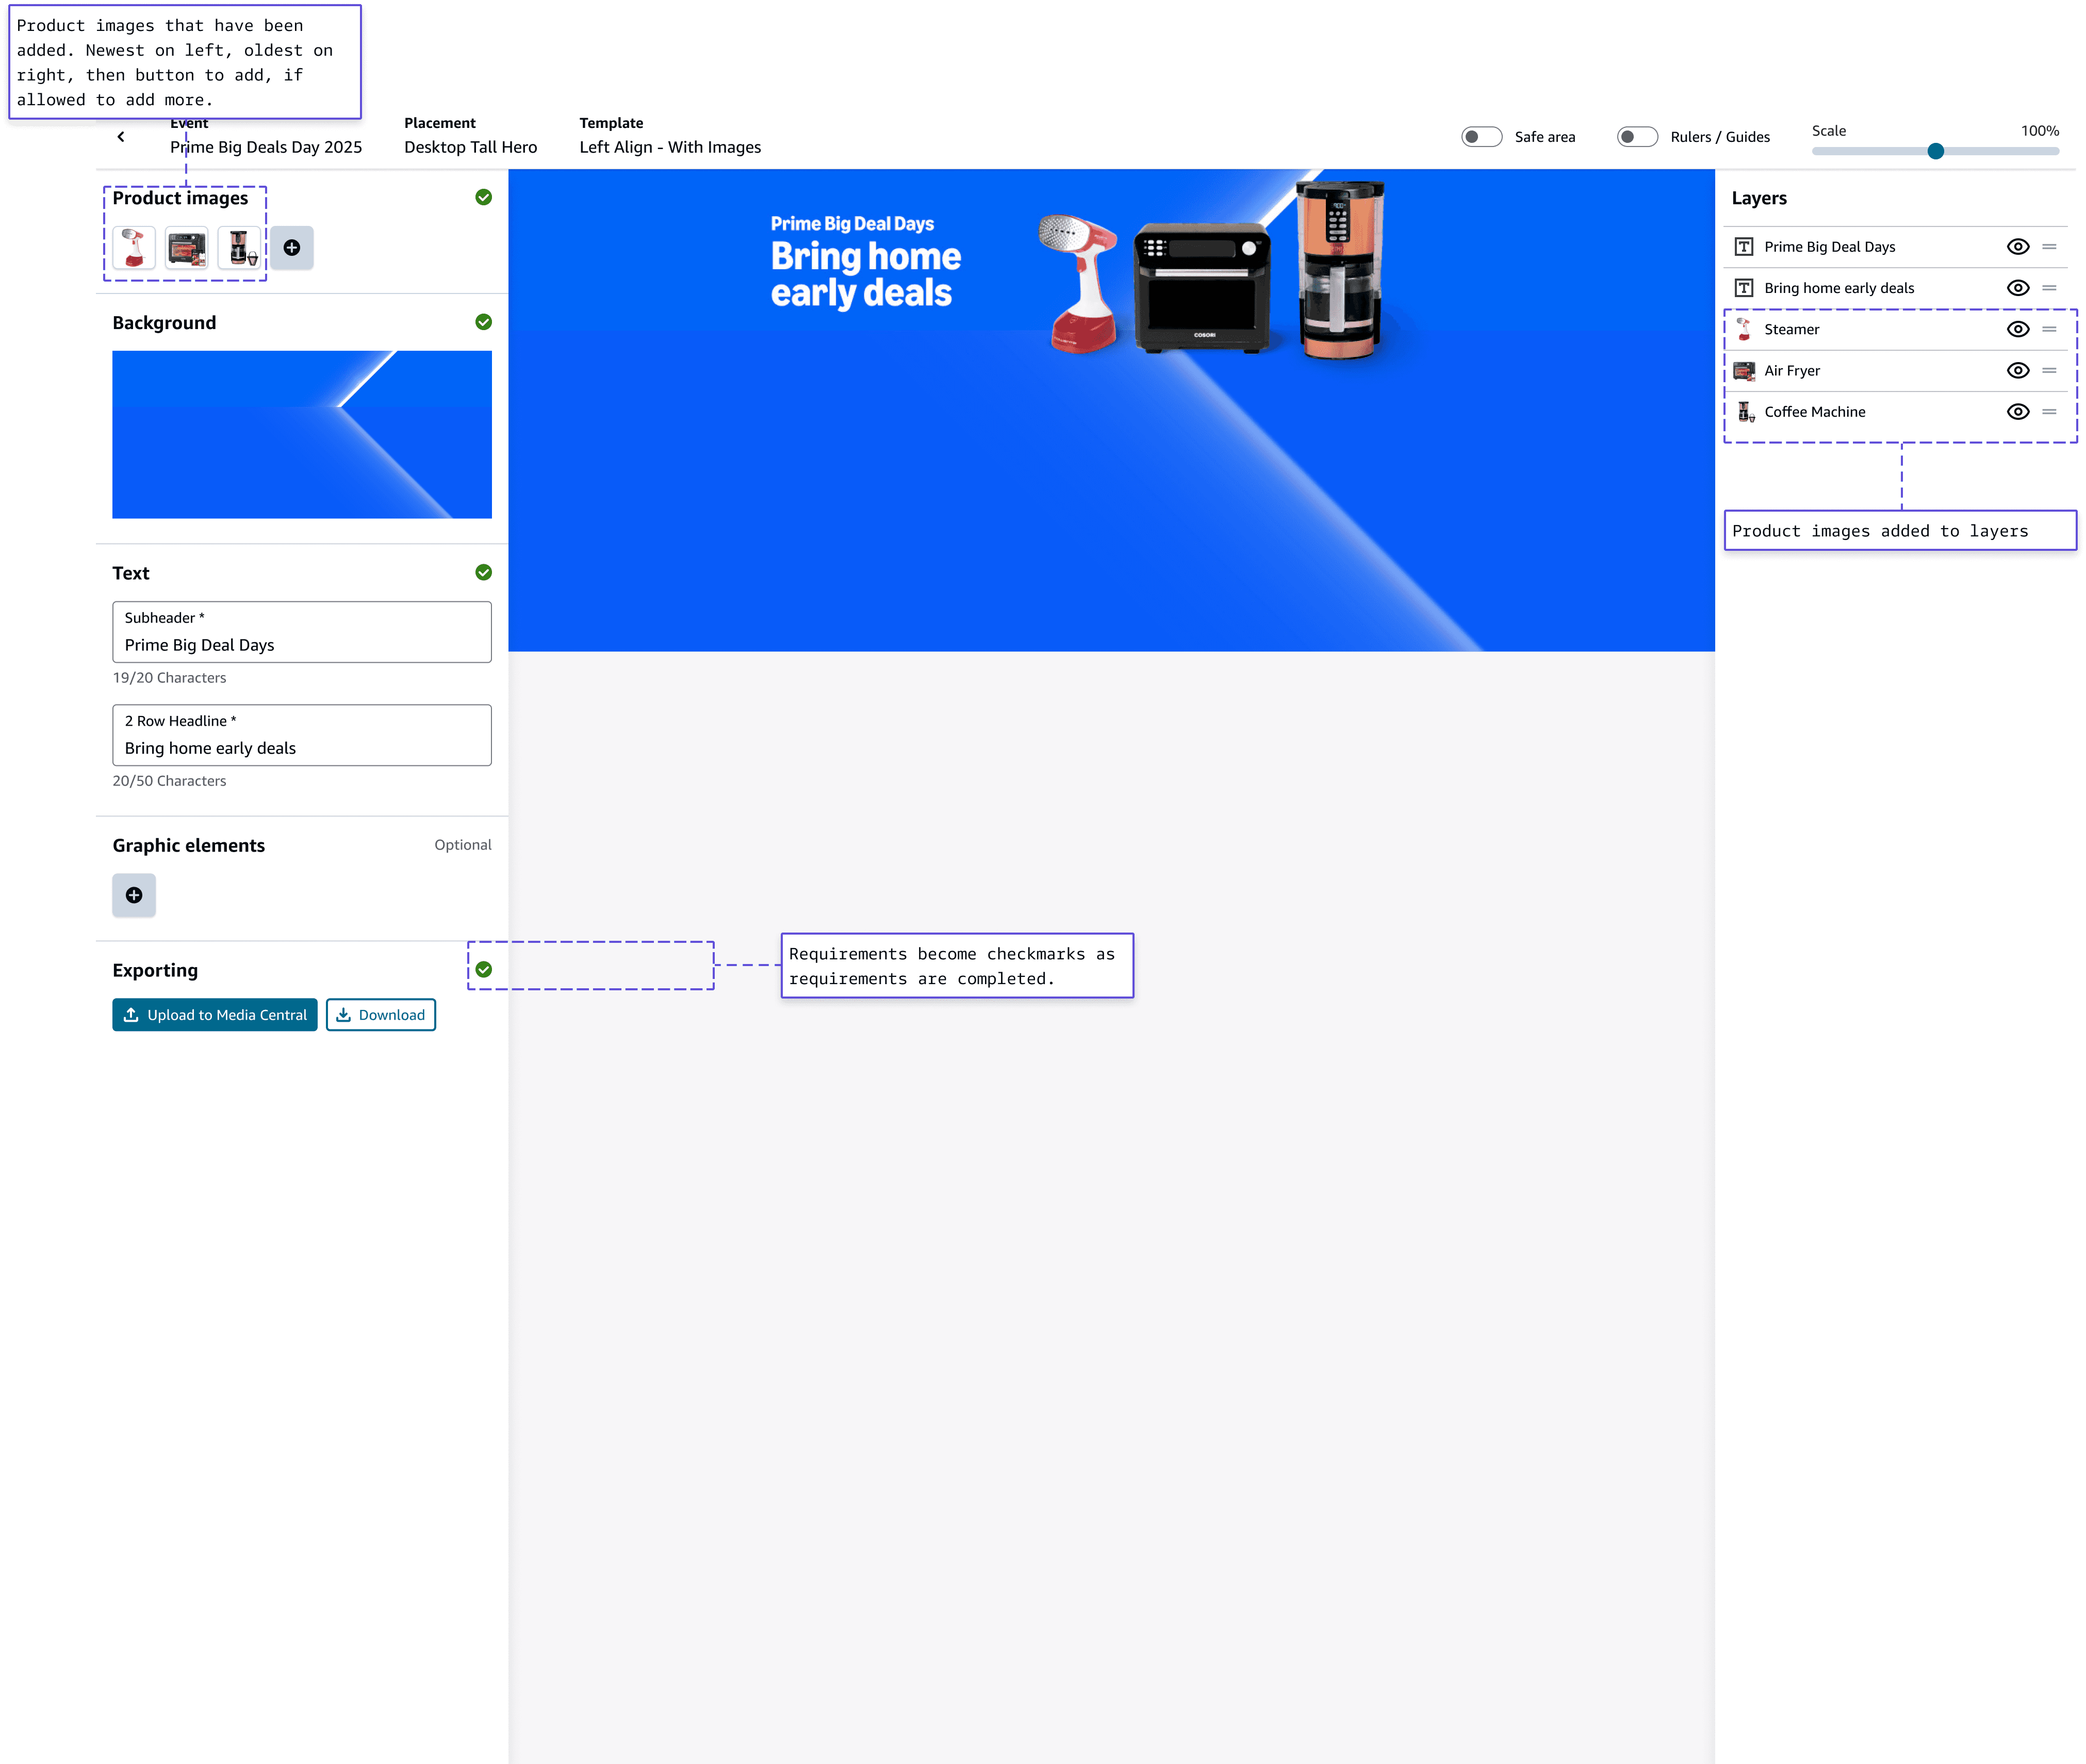Image resolution: width=2086 pixels, height=1764 pixels.
Task: Select the Steamer layer name
Action: pyautogui.click(x=1792, y=329)
